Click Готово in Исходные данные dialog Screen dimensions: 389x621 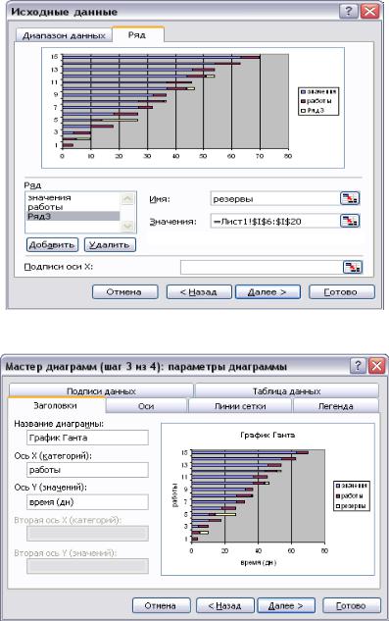tap(342, 292)
